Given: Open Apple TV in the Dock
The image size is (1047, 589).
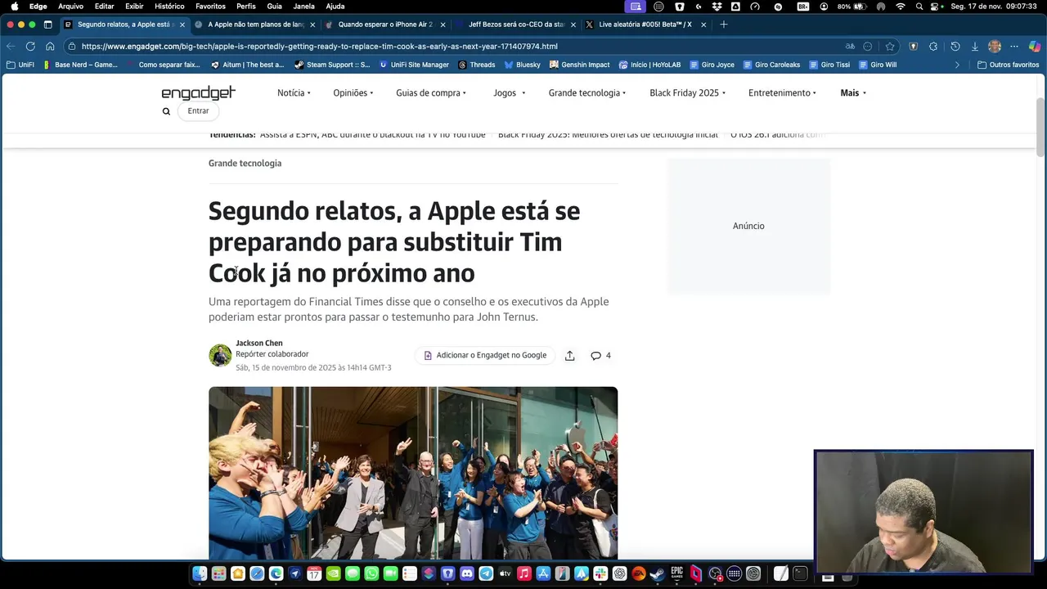Looking at the screenshot, I should click(x=505, y=573).
